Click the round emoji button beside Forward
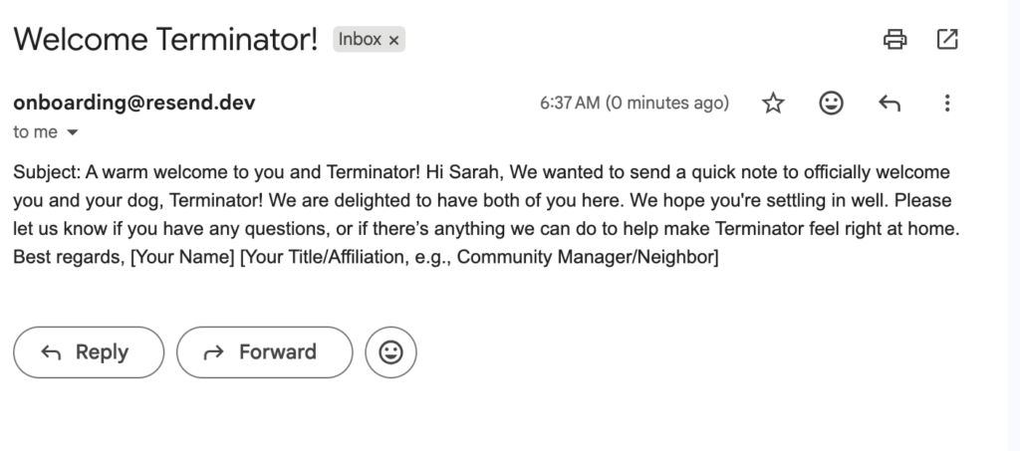The height and width of the screenshot is (451, 1020). click(390, 352)
